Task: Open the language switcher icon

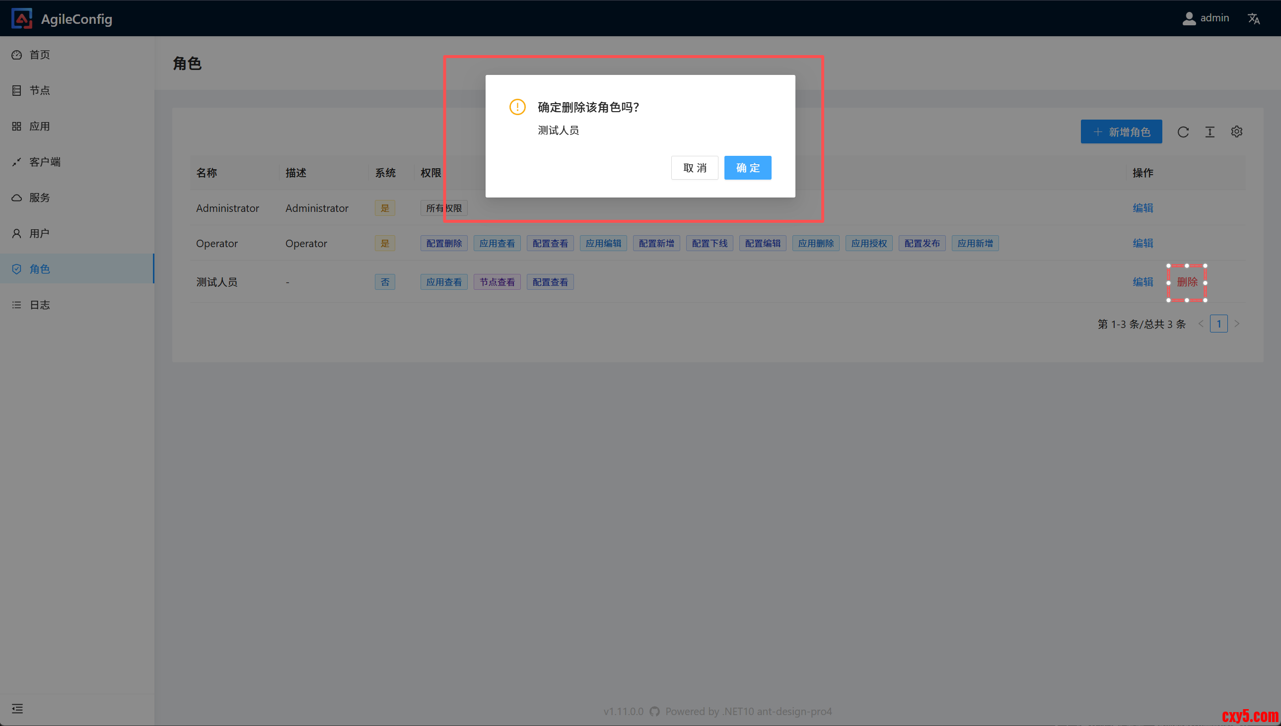Action: (x=1254, y=18)
